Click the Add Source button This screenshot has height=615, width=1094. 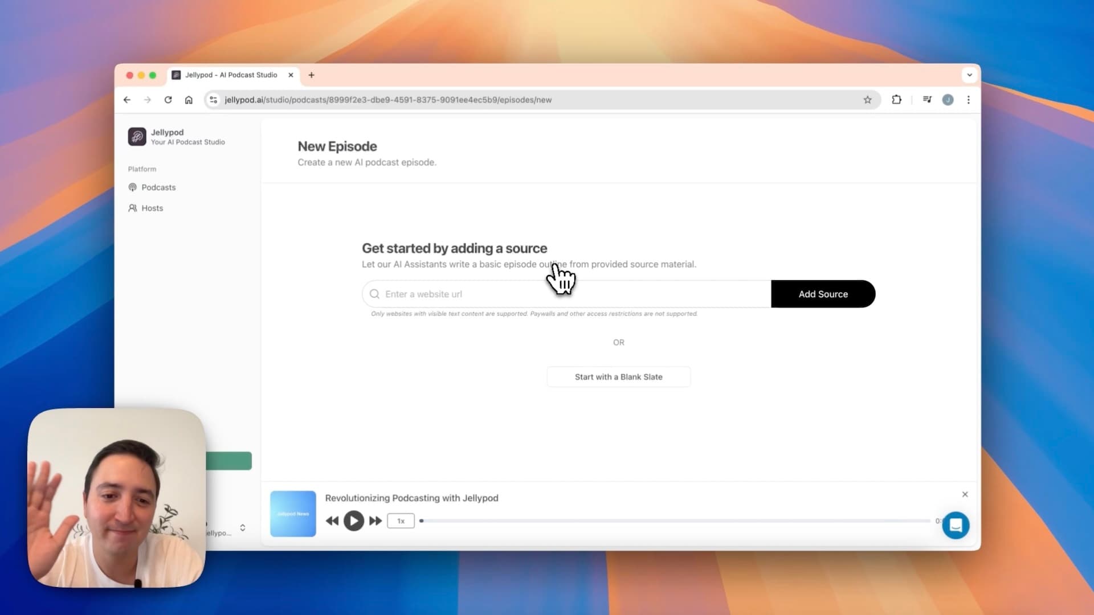pyautogui.click(x=823, y=294)
